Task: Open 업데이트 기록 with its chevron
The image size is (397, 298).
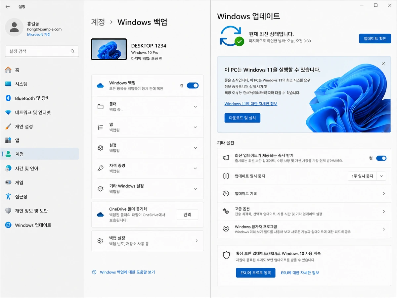Action: [384, 193]
